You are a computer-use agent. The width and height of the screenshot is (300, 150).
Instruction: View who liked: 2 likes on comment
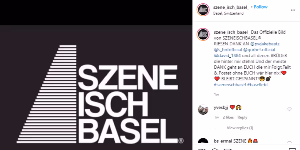(x=228, y=117)
